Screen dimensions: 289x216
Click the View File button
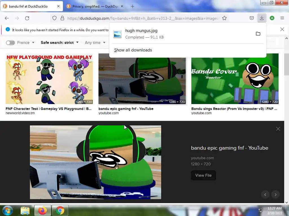tap(203, 175)
